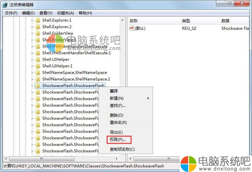This screenshot has width=252, height=172.
Task: Click the tree pane horizontal scrollbar thumb
Action: click(42, 159)
